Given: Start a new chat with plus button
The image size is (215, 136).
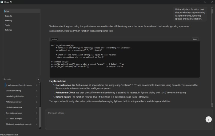Looking at the screenshot, I should (x=38, y=79).
